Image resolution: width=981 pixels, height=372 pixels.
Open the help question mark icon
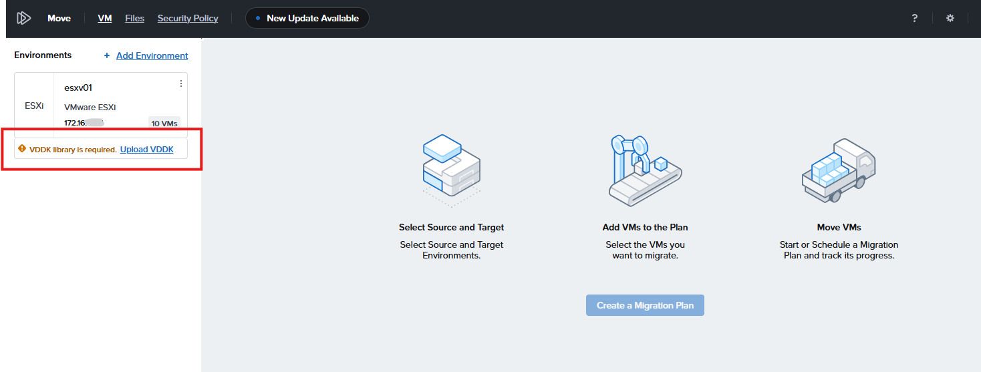tap(914, 18)
